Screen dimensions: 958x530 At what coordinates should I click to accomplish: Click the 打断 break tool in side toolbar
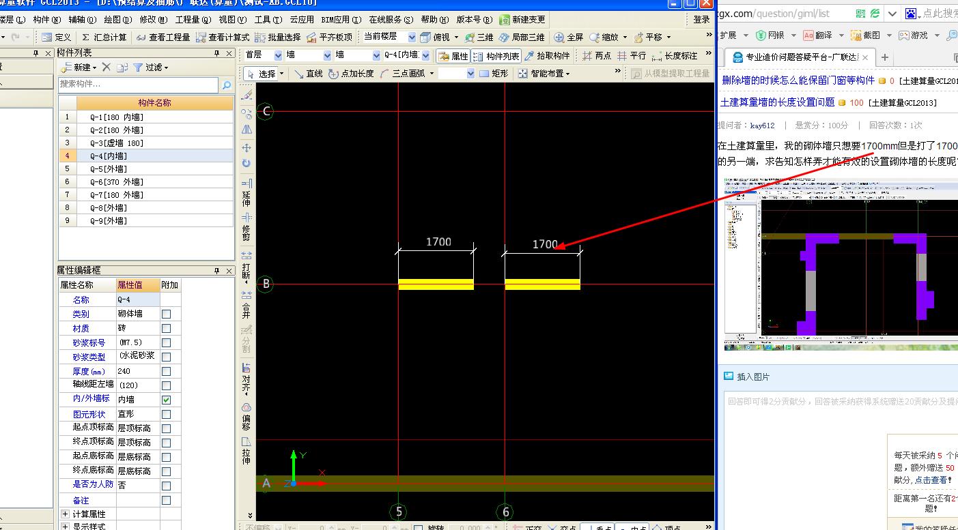[246, 266]
